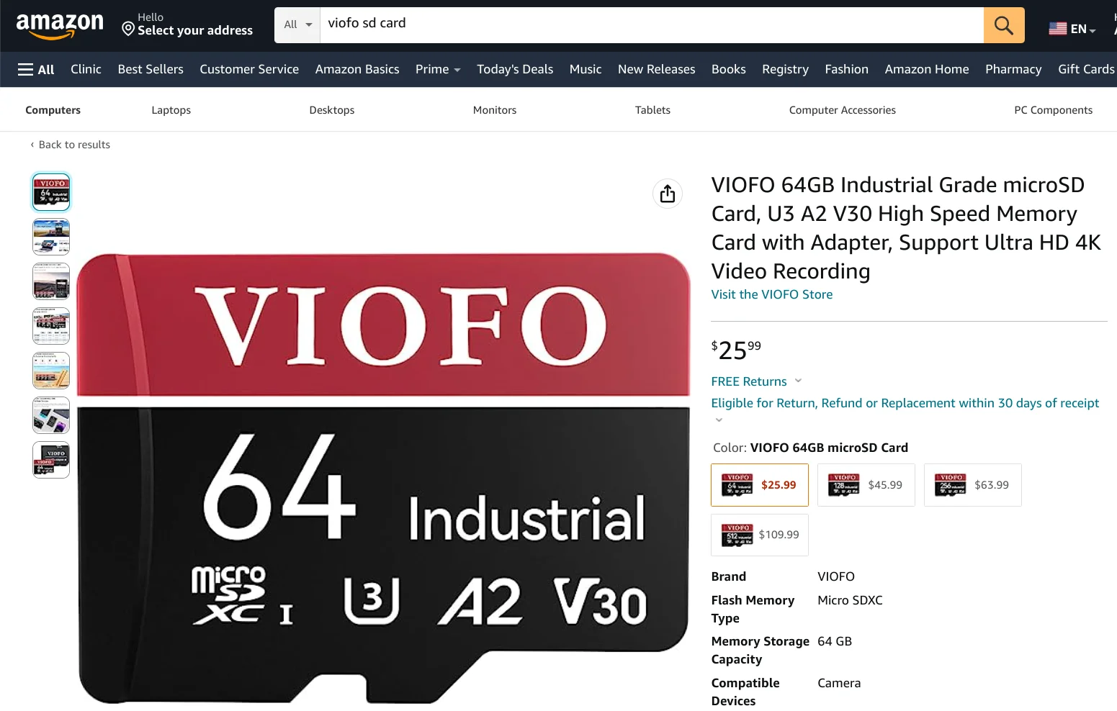Select fifth product thumbnail image
The image size is (1117, 711).
(51, 371)
